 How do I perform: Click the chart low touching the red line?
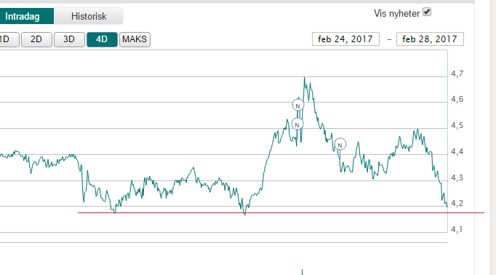point(245,214)
